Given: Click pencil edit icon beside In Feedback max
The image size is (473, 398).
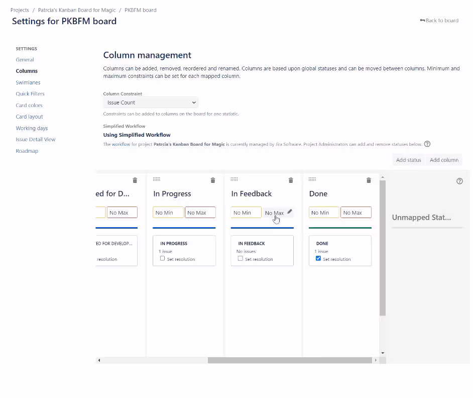Looking at the screenshot, I should click(x=290, y=212).
